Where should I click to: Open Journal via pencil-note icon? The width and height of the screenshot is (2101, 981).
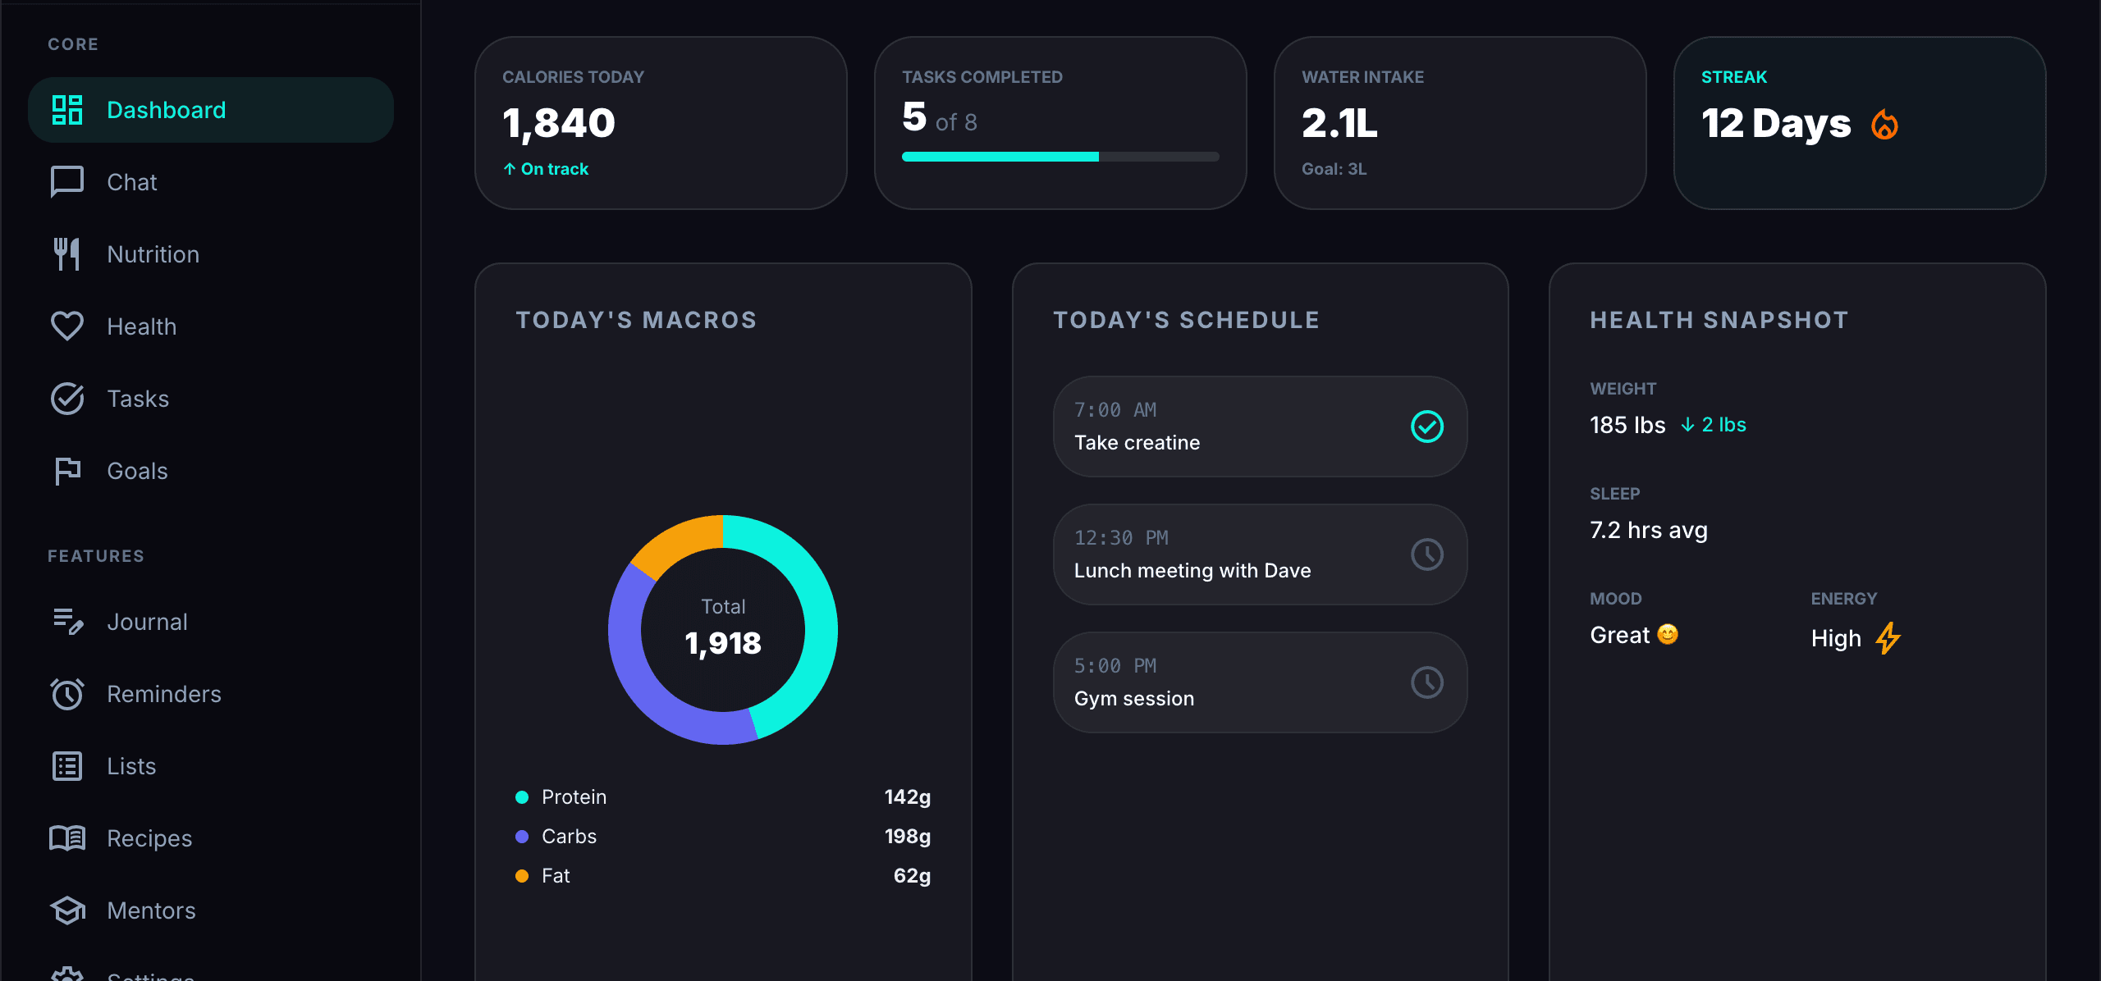pos(67,621)
